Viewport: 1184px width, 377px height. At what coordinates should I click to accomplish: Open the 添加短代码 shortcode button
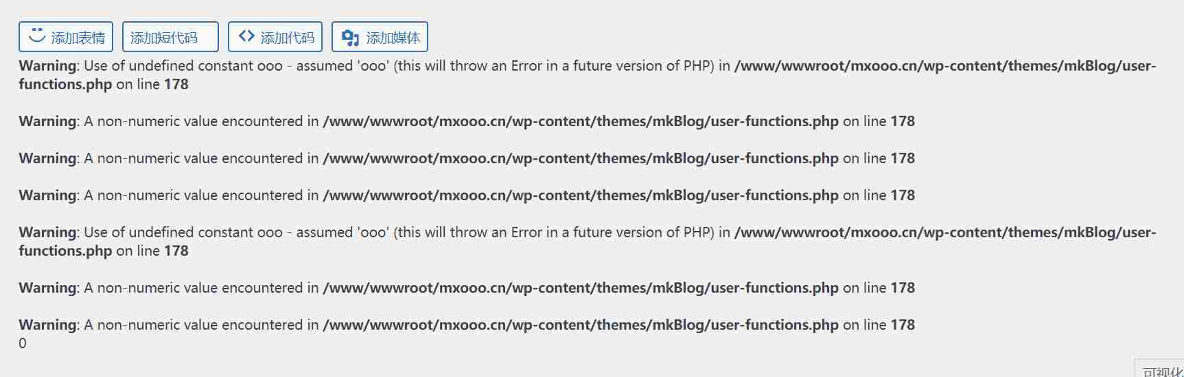tap(170, 37)
